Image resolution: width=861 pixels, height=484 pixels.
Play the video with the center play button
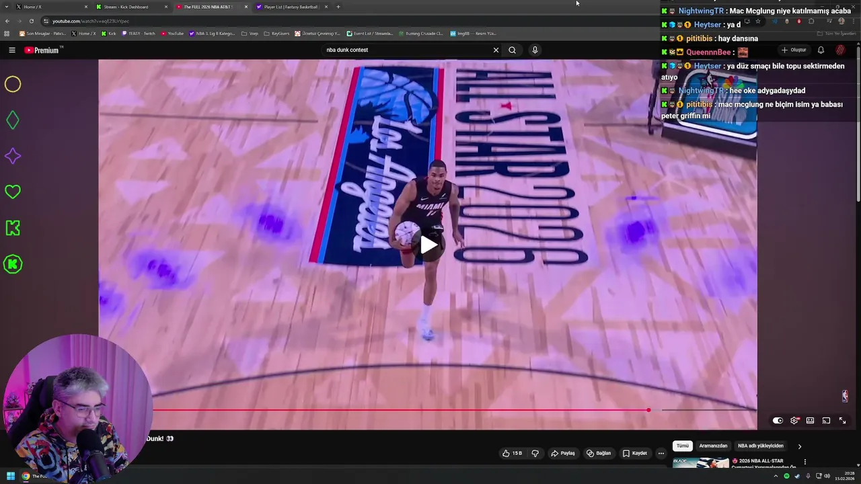click(428, 245)
